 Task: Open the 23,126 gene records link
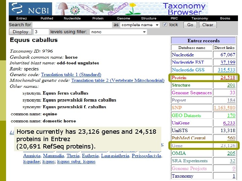point(228,145)
